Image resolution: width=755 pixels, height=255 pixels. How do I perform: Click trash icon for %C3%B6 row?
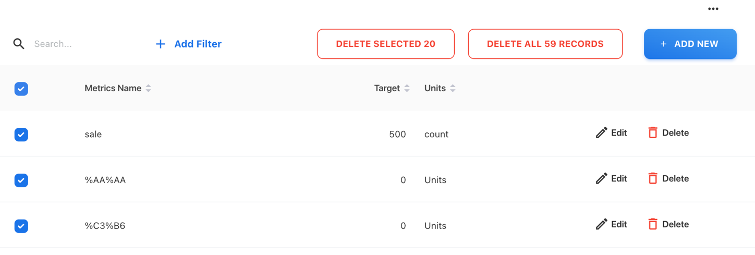tap(652, 225)
